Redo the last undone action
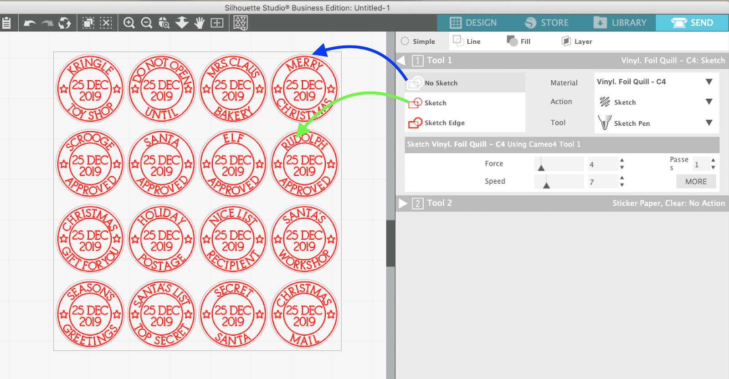The width and height of the screenshot is (729, 379). pos(47,23)
